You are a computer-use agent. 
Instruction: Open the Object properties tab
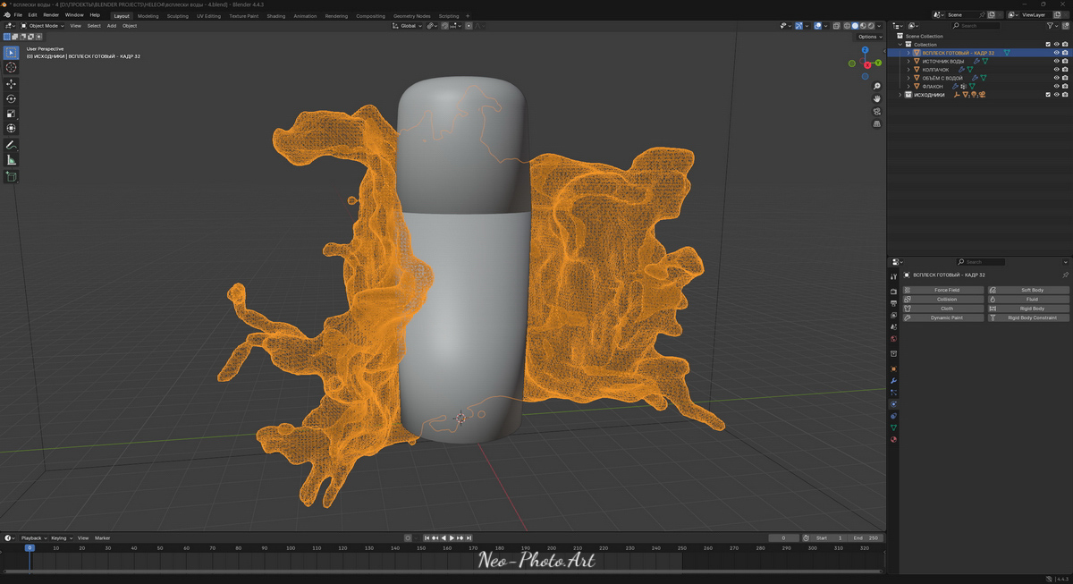tap(893, 369)
